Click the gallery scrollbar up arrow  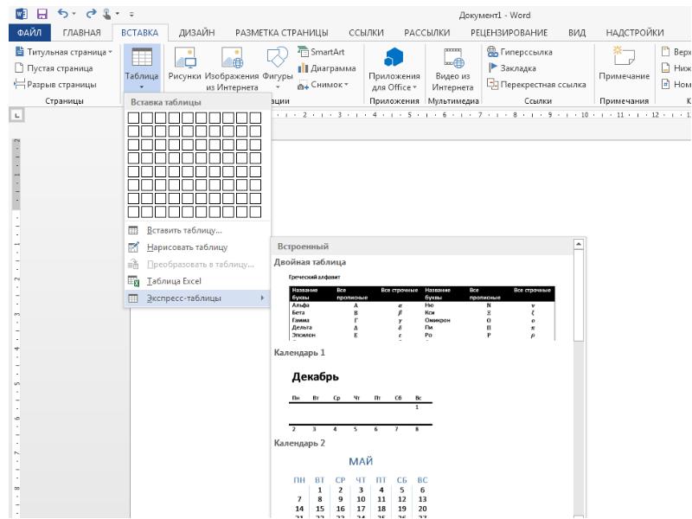[578, 244]
